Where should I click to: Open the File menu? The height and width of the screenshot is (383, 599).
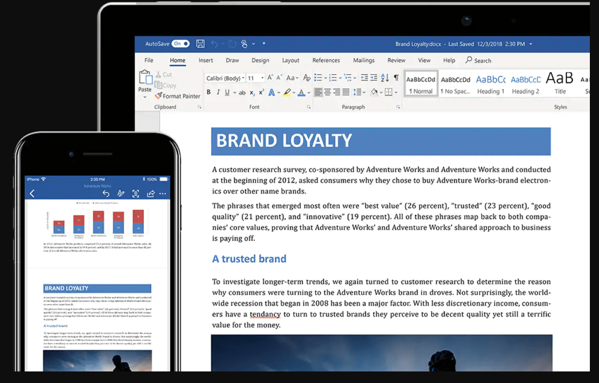[149, 60]
